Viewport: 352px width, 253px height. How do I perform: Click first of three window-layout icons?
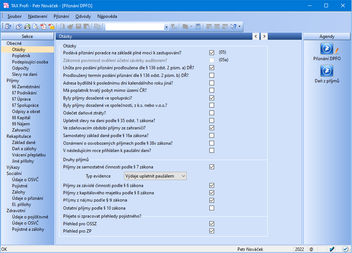point(209,27)
